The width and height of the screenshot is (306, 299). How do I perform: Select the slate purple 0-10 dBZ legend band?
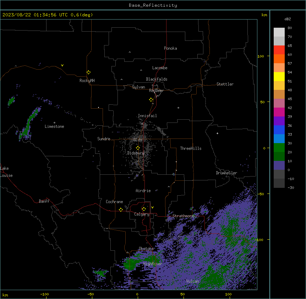click(279, 165)
